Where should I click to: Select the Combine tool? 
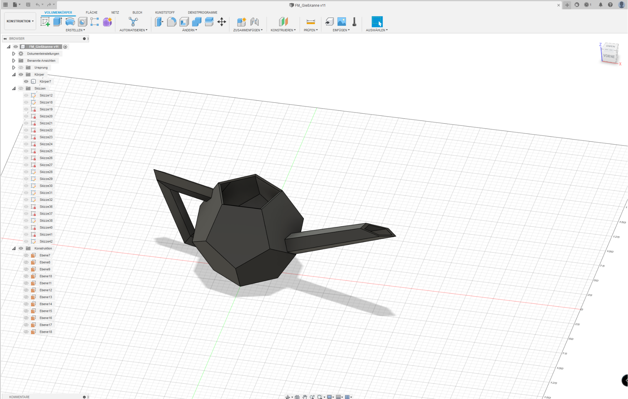click(x=197, y=22)
